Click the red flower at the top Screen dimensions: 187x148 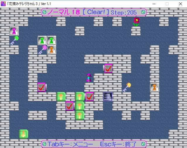(x=136, y=22)
